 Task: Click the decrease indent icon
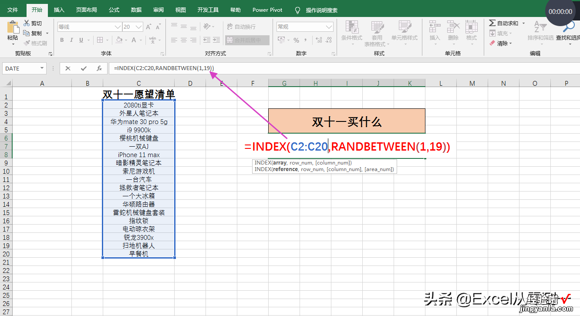coord(206,40)
